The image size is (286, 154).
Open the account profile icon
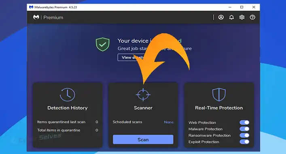tap(221, 17)
